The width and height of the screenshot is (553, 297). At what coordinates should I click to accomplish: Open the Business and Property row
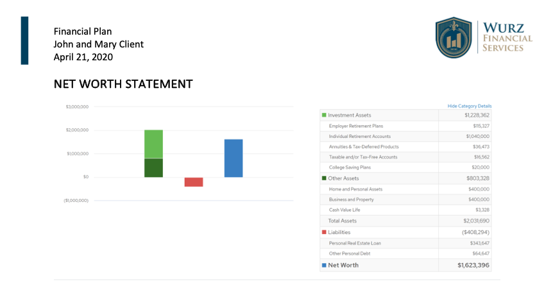click(x=352, y=199)
